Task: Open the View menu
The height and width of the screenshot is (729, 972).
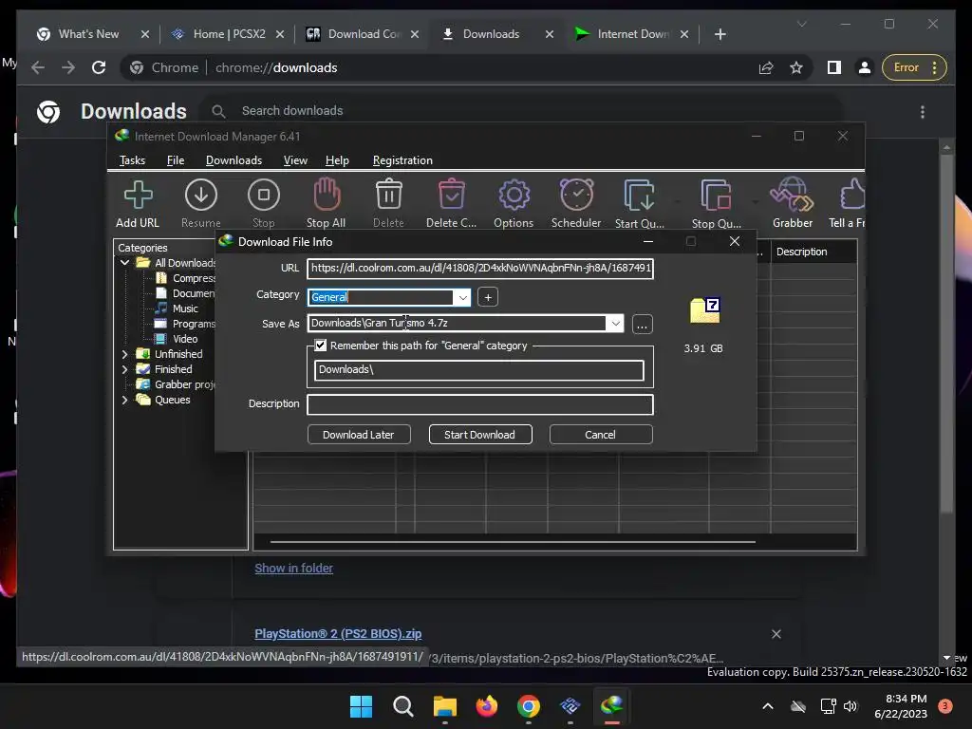Action: [295, 160]
